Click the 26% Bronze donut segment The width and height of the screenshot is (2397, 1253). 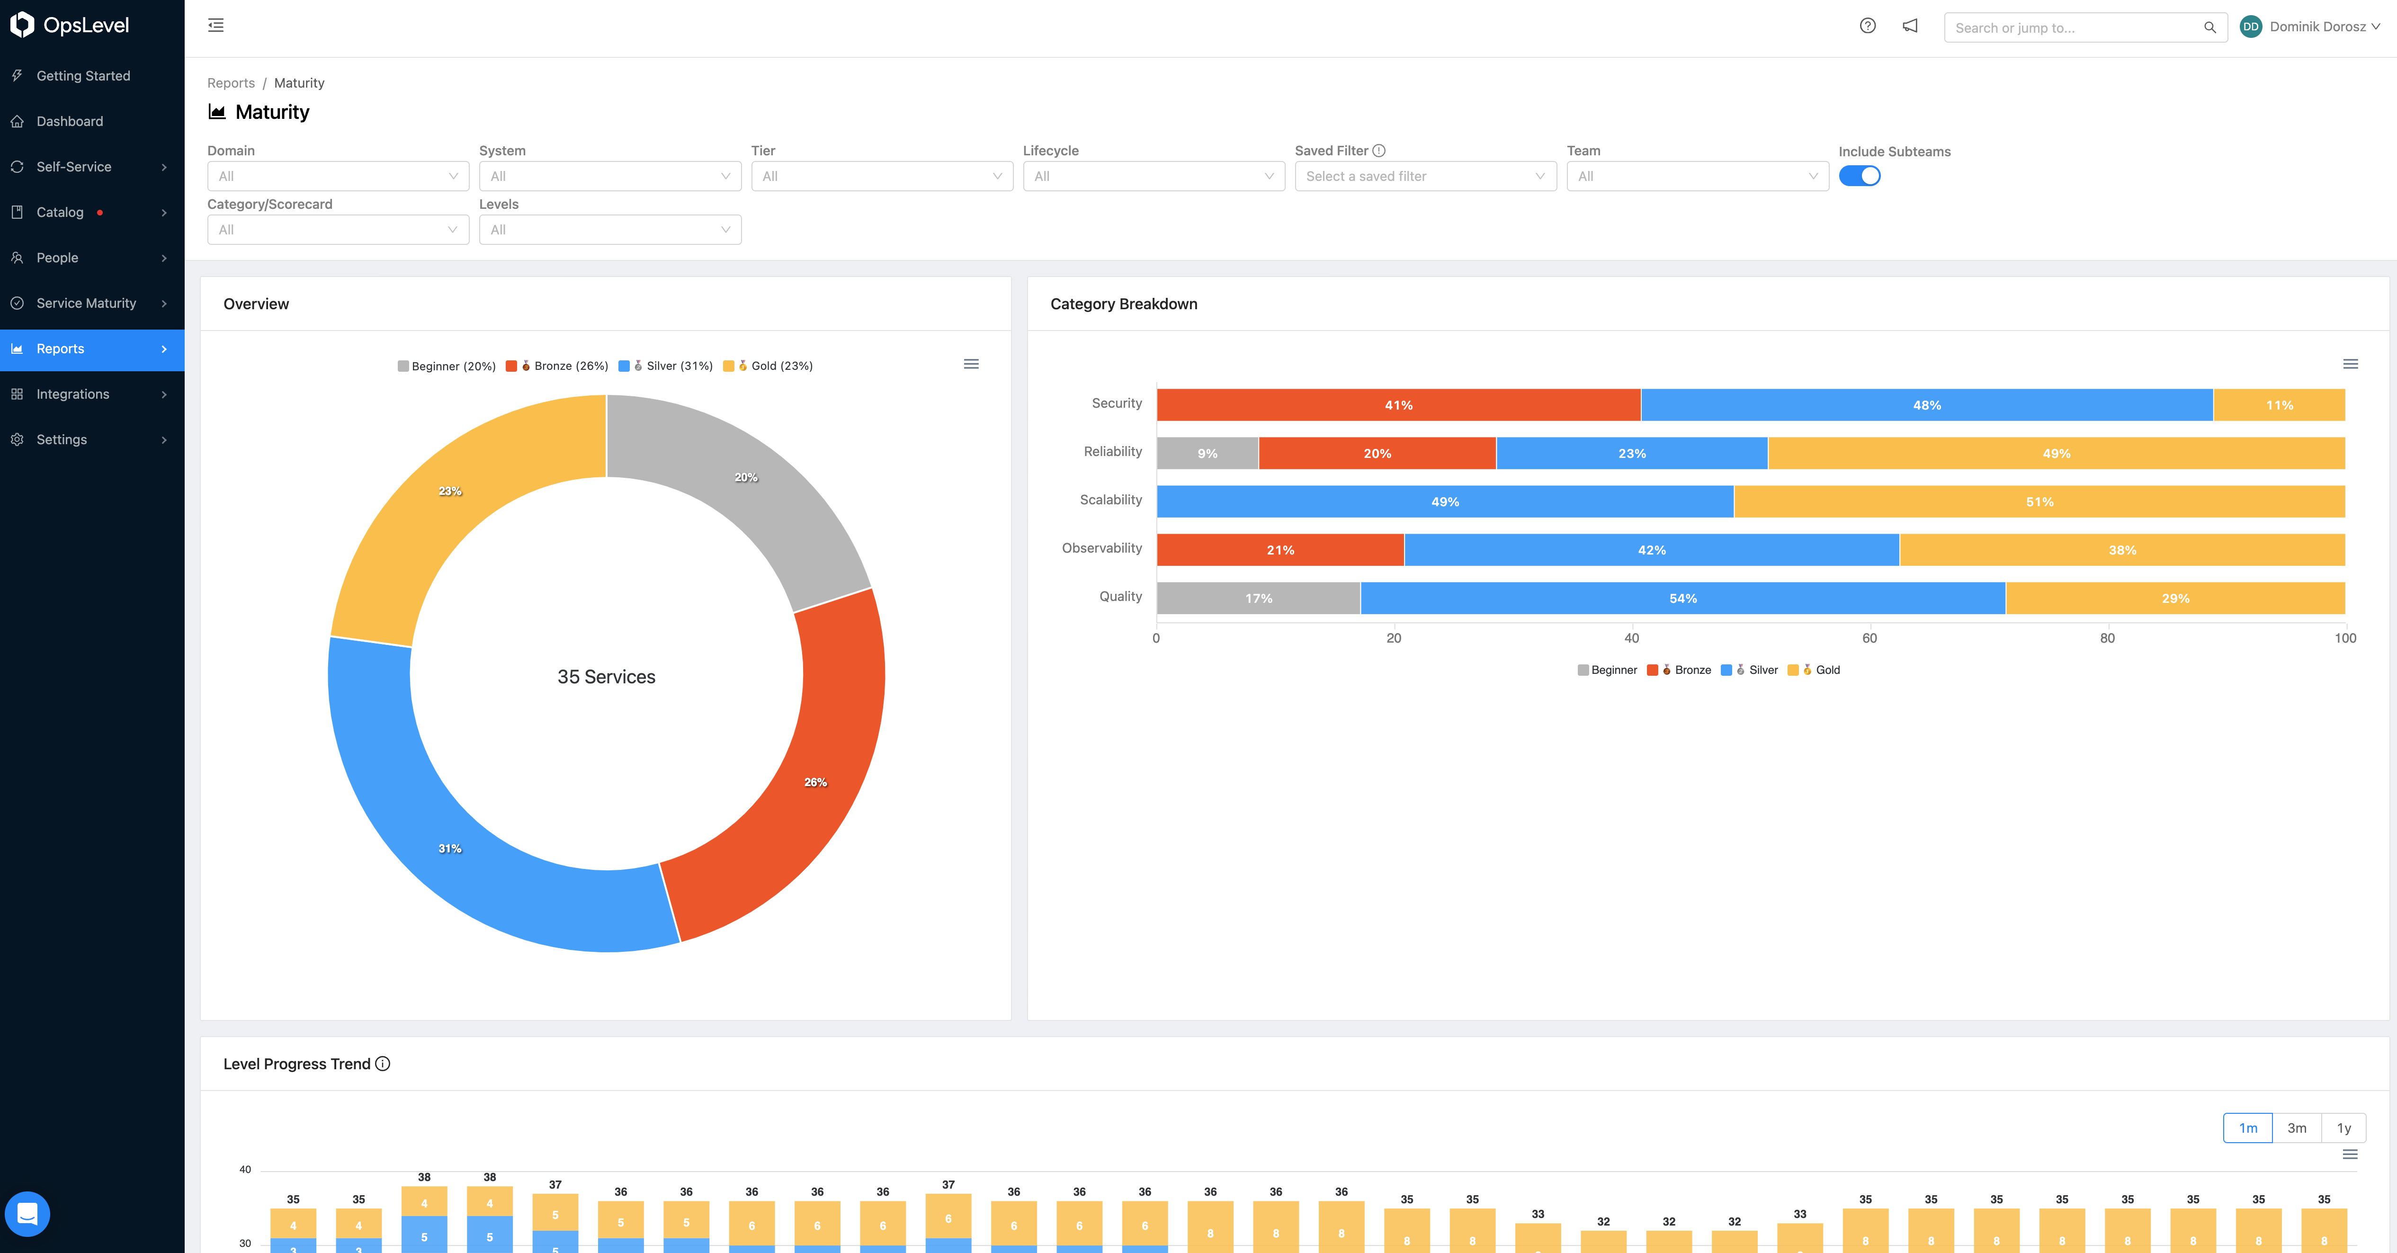coord(815,781)
